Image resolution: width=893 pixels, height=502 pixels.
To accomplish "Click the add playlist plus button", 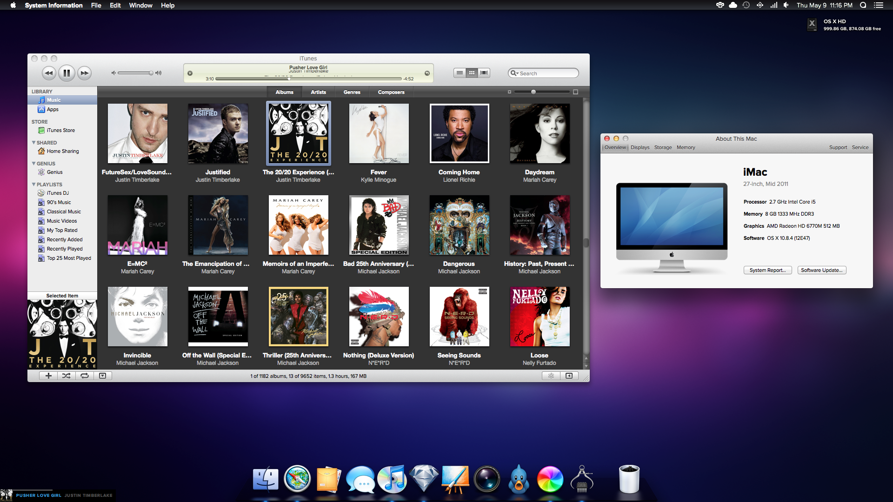I will (x=48, y=376).
